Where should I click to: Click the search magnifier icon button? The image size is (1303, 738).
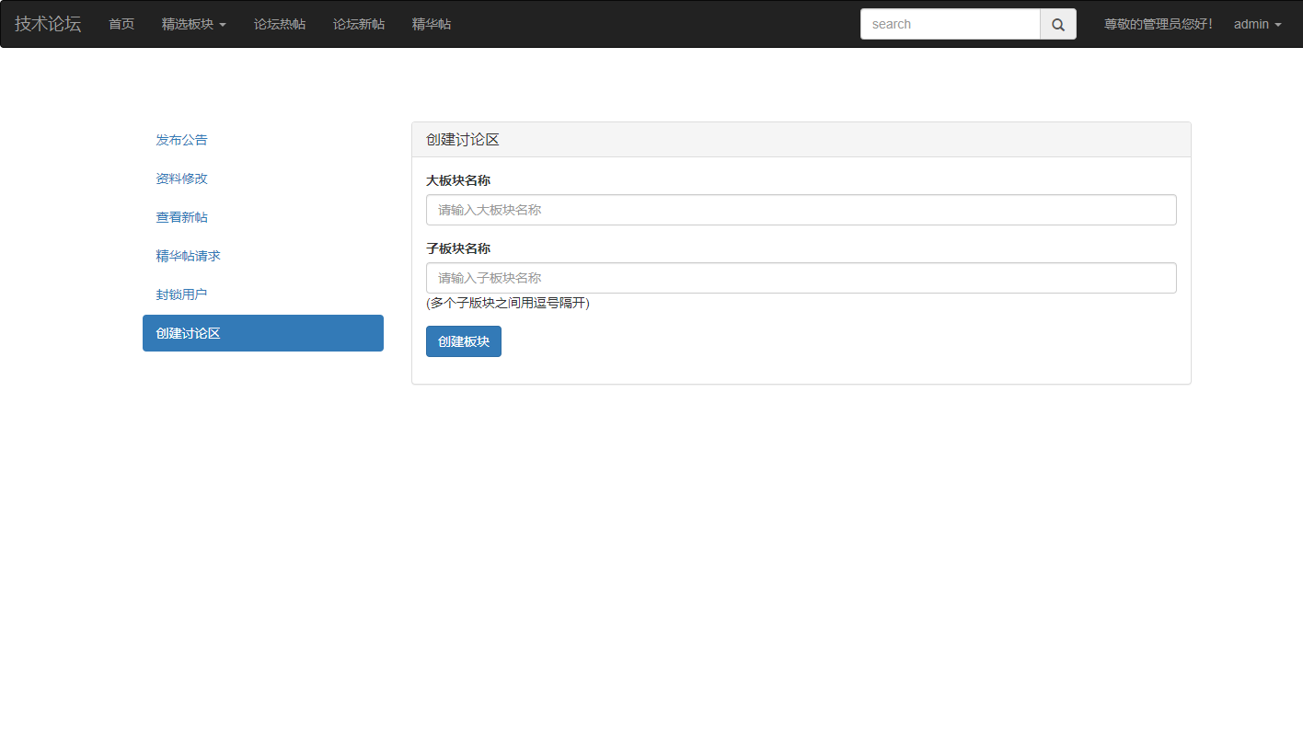click(1057, 25)
